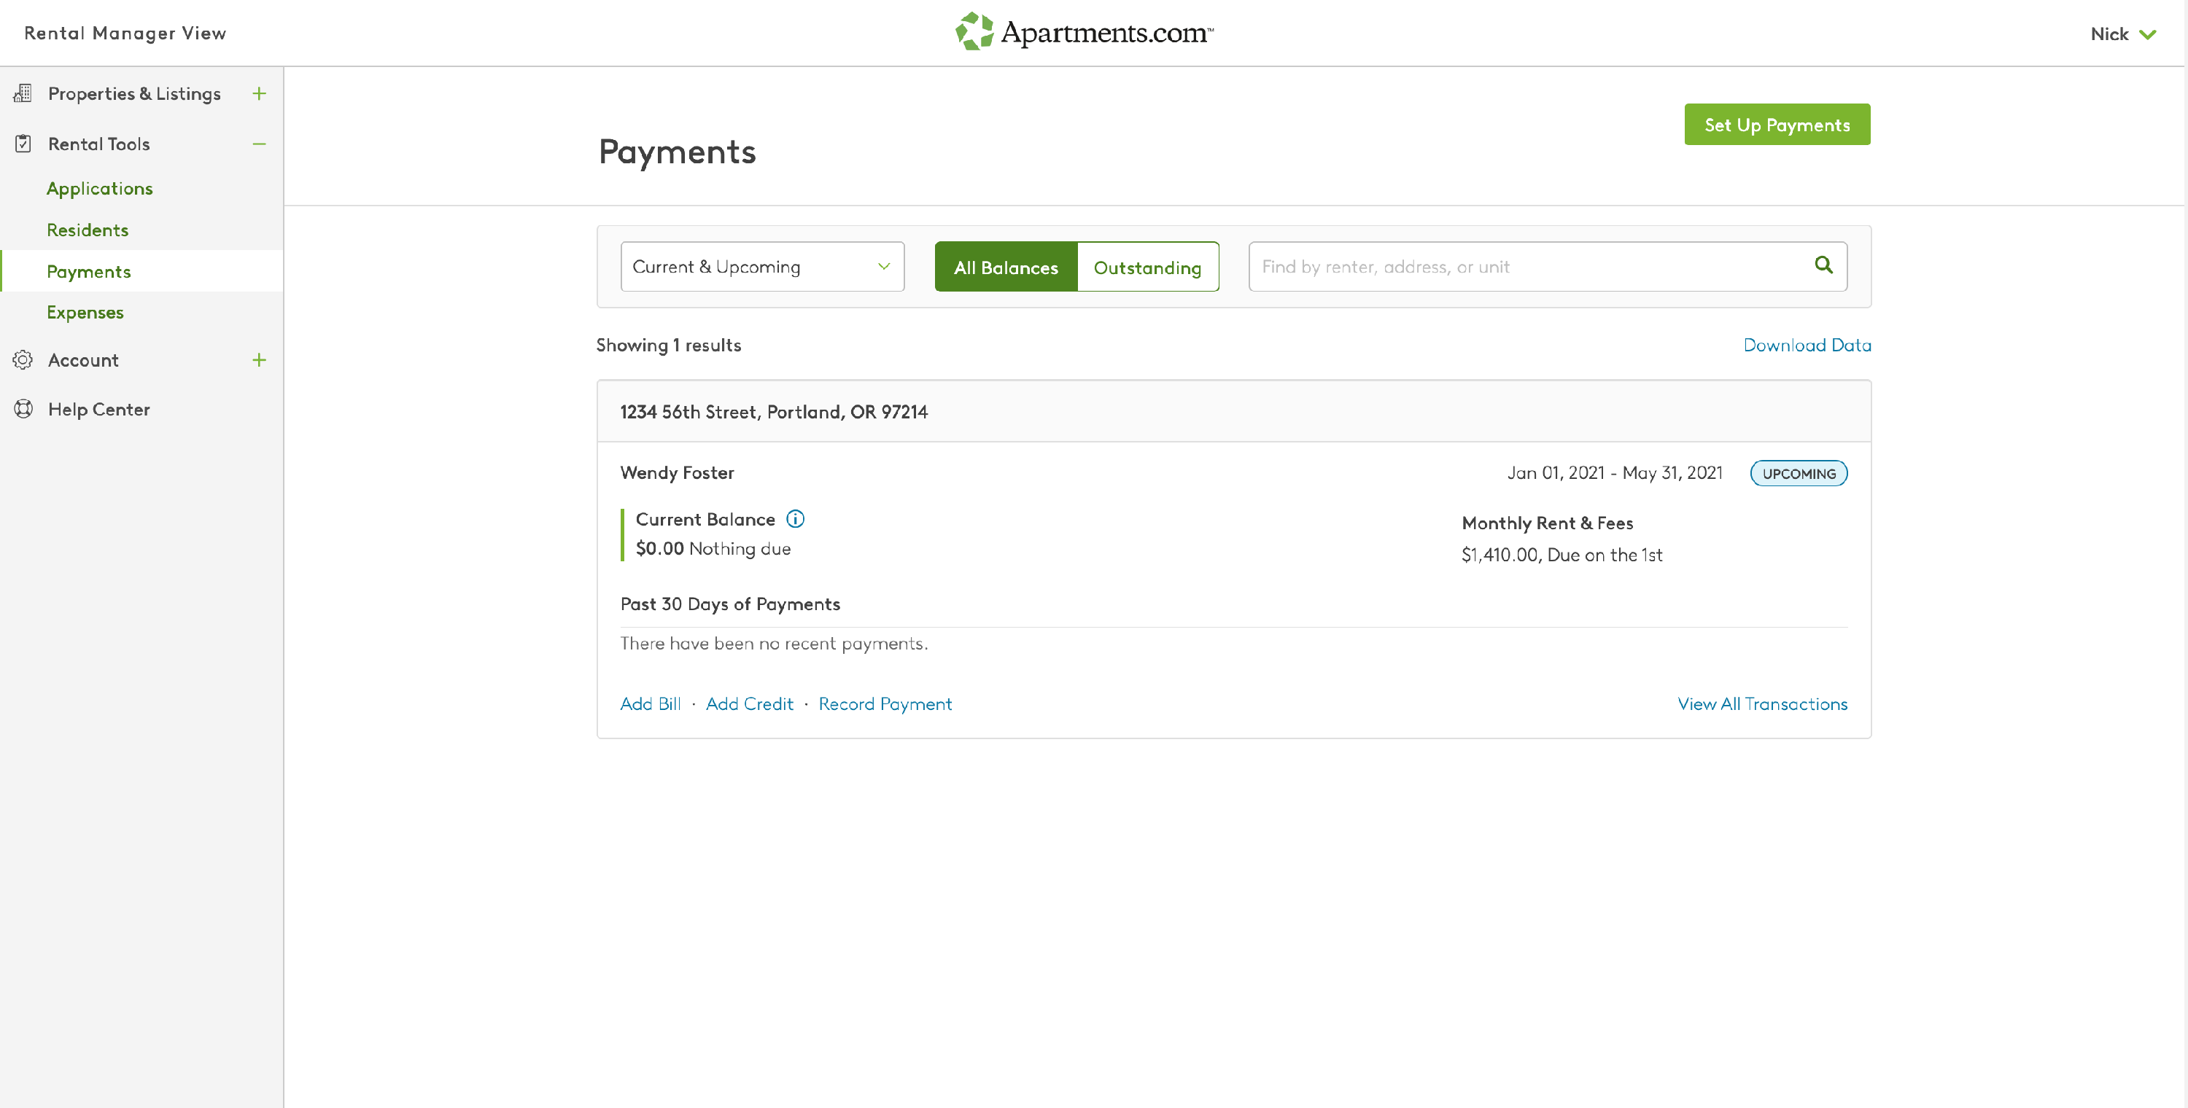The height and width of the screenshot is (1108, 2188).
Task: Click the Apartments.com logo
Action: 1085,32
